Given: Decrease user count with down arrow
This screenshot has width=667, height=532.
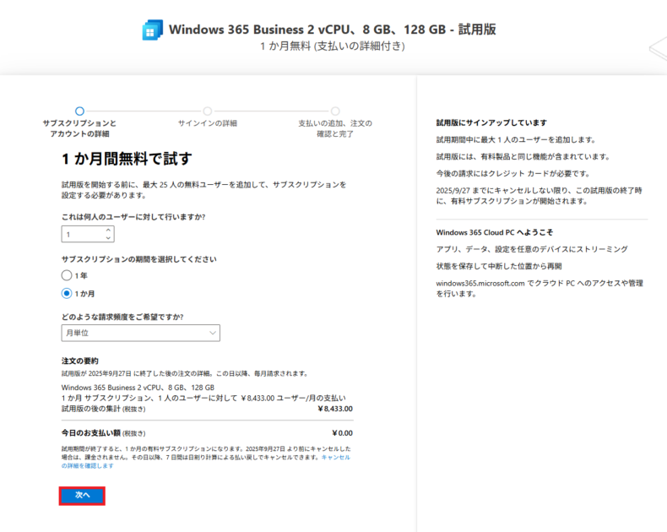Looking at the screenshot, I should coord(108,238).
